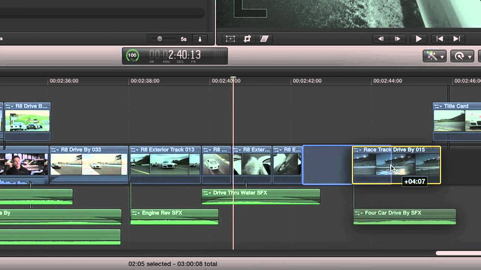
Task: Select the Race Track Drive By 015 clip
Action: coord(396,165)
